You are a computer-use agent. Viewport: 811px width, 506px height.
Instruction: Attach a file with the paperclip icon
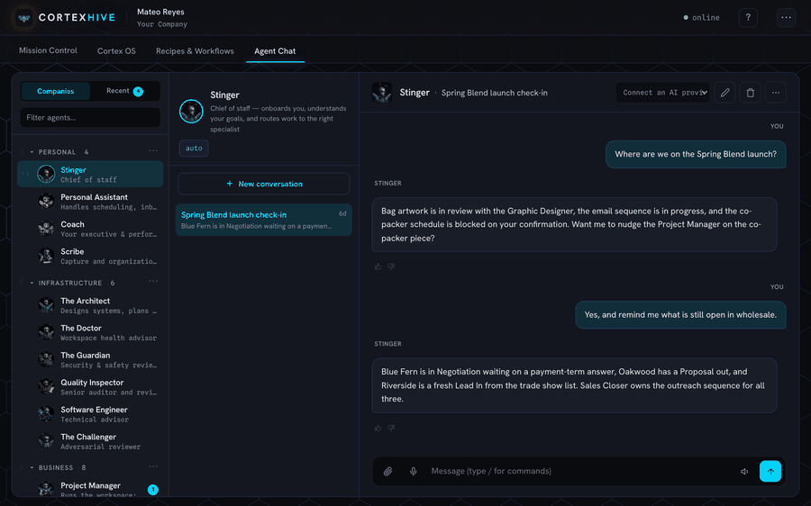(387, 472)
